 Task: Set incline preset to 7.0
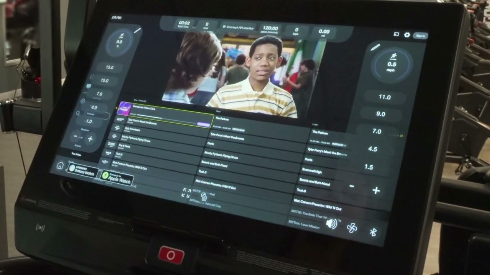tap(99, 94)
